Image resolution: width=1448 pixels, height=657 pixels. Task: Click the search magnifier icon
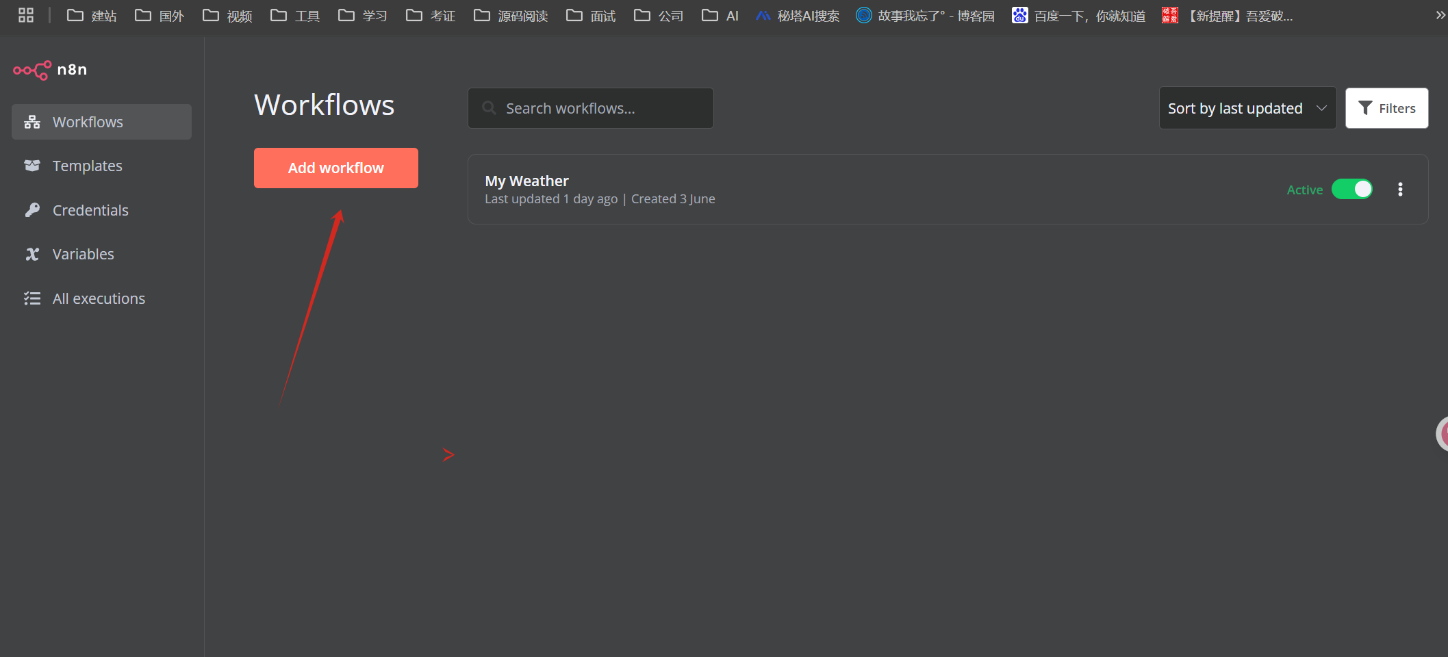(489, 108)
